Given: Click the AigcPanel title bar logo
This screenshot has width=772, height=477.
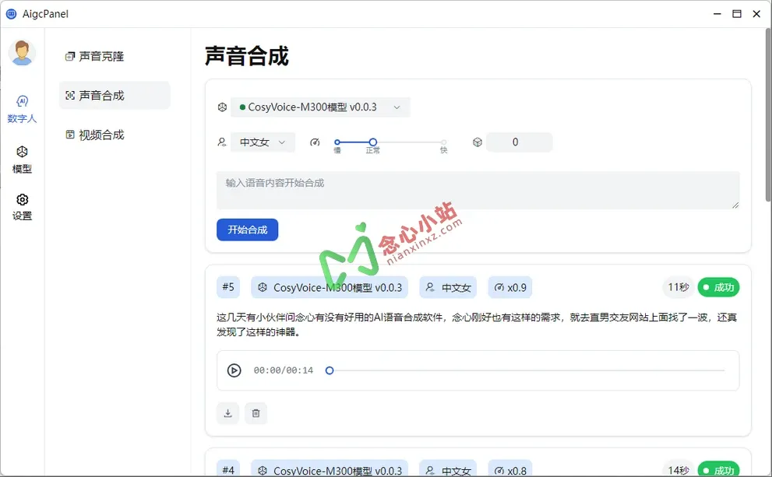Looking at the screenshot, I should tap(11, 13).
